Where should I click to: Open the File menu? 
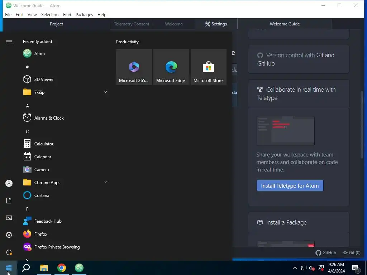click(x=8, y=14)
